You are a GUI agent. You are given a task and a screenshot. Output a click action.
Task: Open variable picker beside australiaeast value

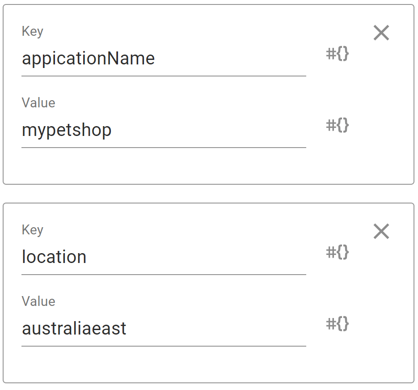click(337, 323)
